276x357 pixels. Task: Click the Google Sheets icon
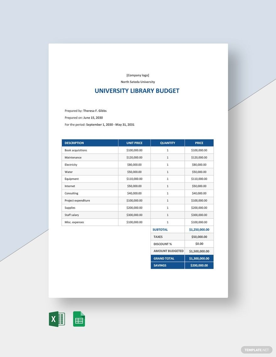click(79, 319)
